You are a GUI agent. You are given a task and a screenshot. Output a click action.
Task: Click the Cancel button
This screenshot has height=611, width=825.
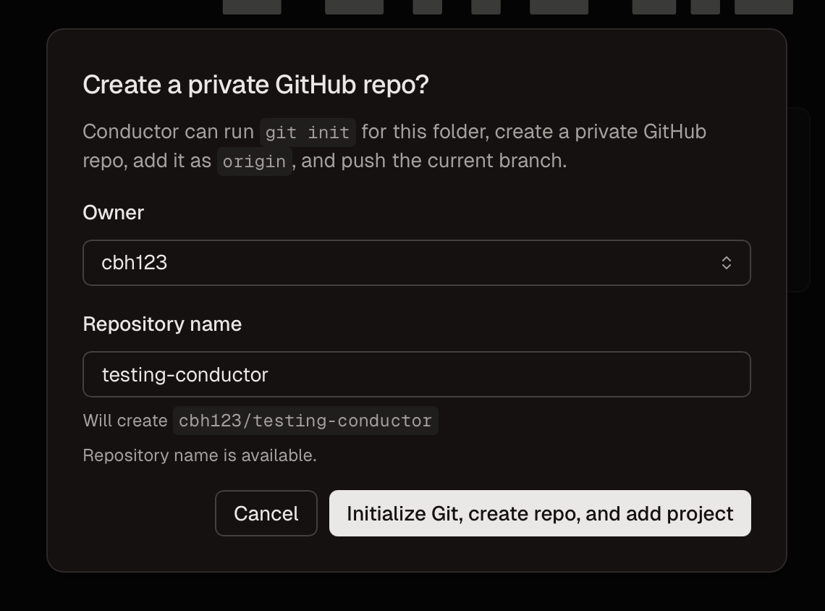coord(266,513)
